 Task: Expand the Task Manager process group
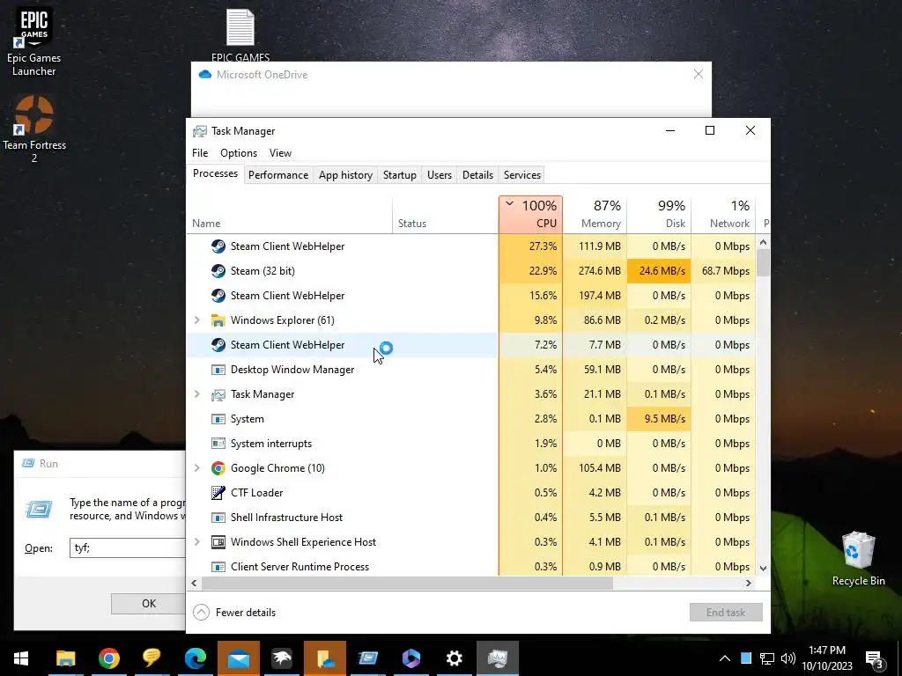[197, 394]
